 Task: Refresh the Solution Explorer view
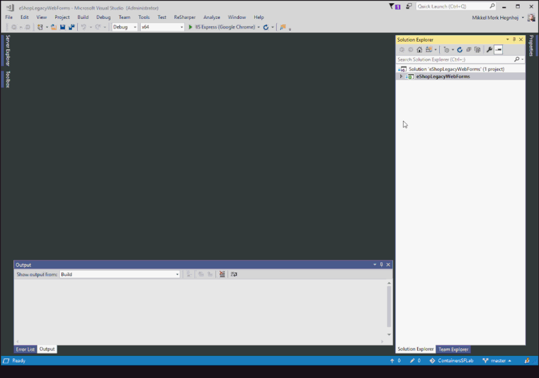click(x=459, y=49)
